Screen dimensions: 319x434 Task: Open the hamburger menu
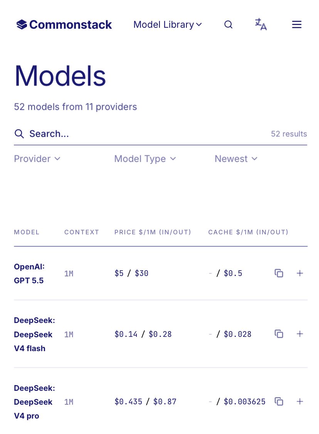click(297, 25)
